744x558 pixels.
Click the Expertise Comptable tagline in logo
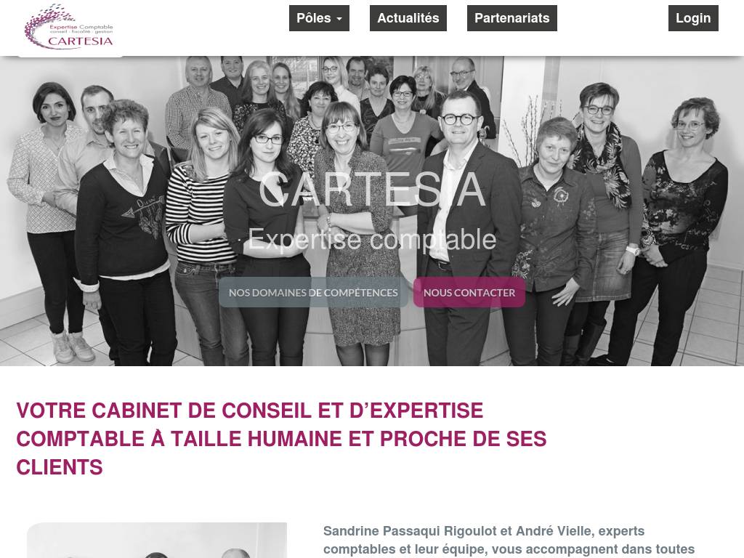coord(81,28)
